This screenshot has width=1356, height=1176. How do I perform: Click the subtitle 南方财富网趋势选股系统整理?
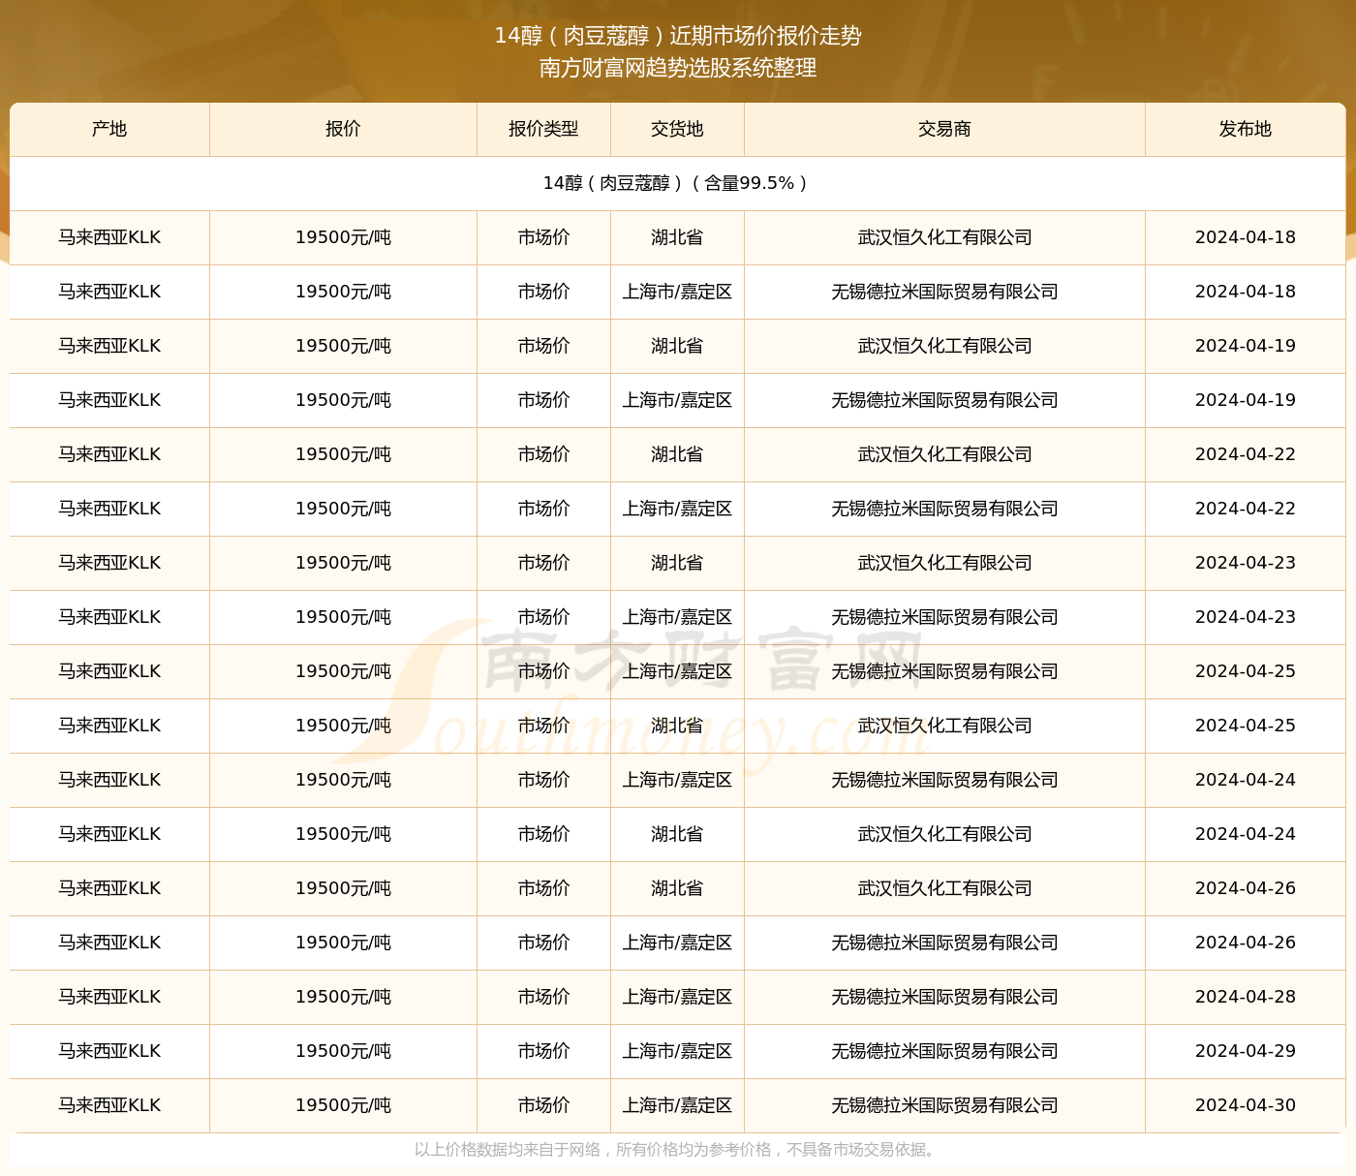[678, 68]
